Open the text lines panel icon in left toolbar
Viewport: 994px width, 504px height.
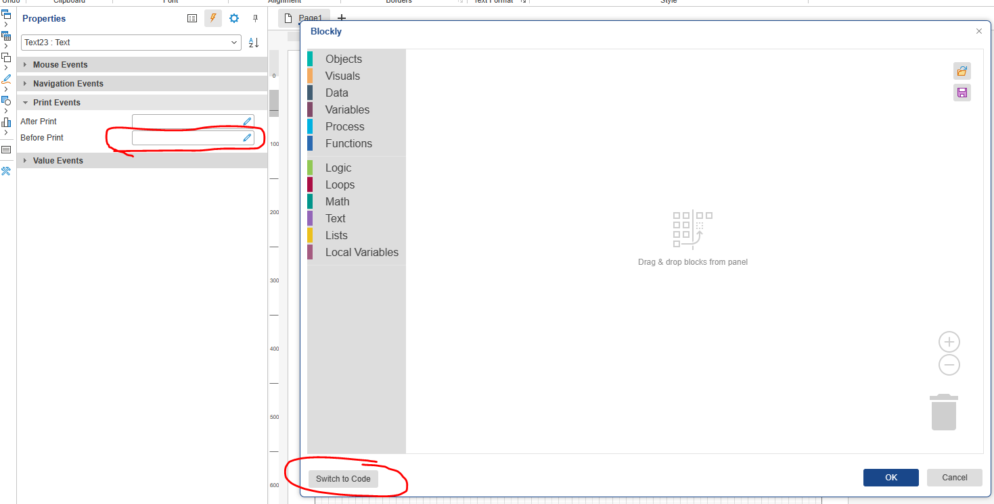tap(6, 149)
